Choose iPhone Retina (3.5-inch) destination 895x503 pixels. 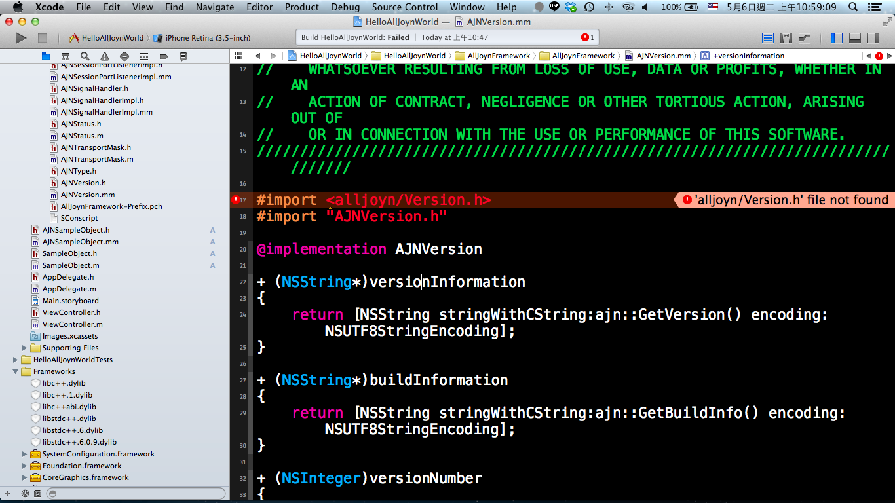(202, 38)
